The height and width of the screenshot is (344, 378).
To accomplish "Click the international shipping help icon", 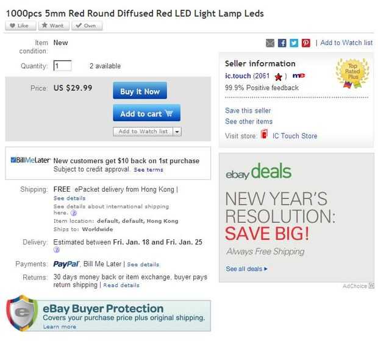I will click(74, 214).
